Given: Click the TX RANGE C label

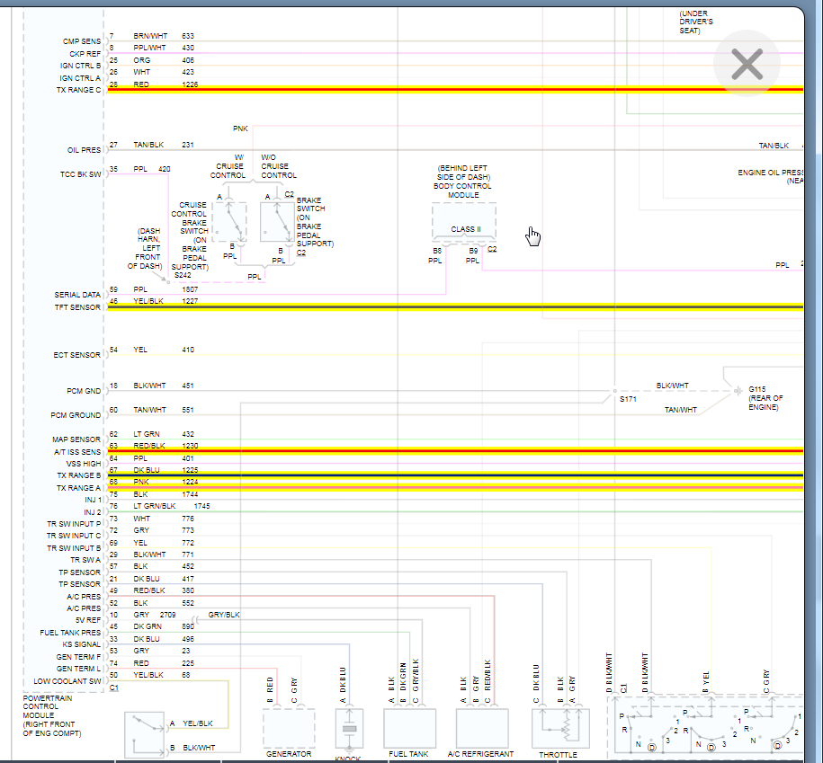Looking at the screenshot, I should coord(79,90).
